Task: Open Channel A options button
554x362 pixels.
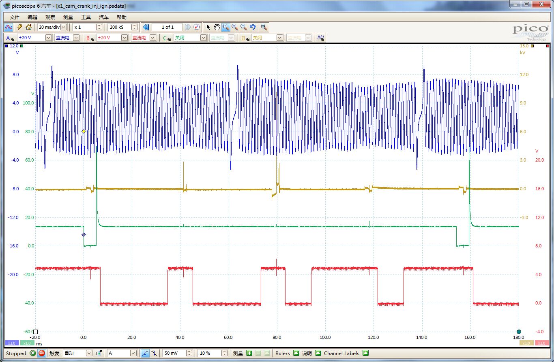Action: coord(10,38)
